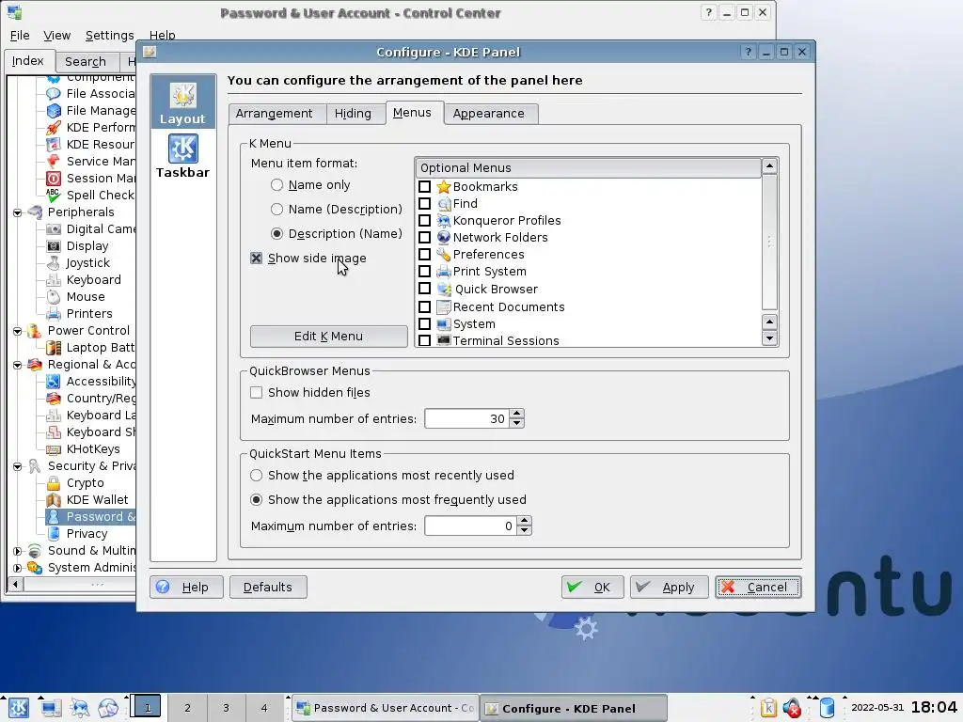Click the Joystick icon in Control Center tree
The height and width of the screenshot is (722, 963).
pos(54,263)
